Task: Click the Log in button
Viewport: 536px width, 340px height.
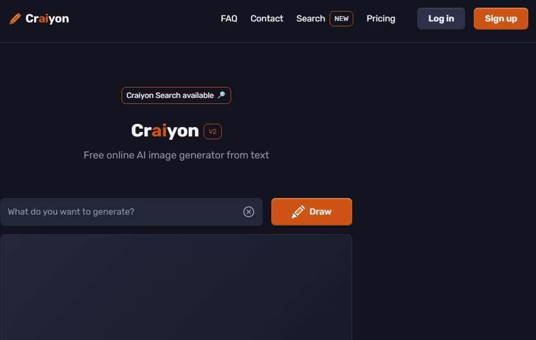Action: (x=441, y=19)
